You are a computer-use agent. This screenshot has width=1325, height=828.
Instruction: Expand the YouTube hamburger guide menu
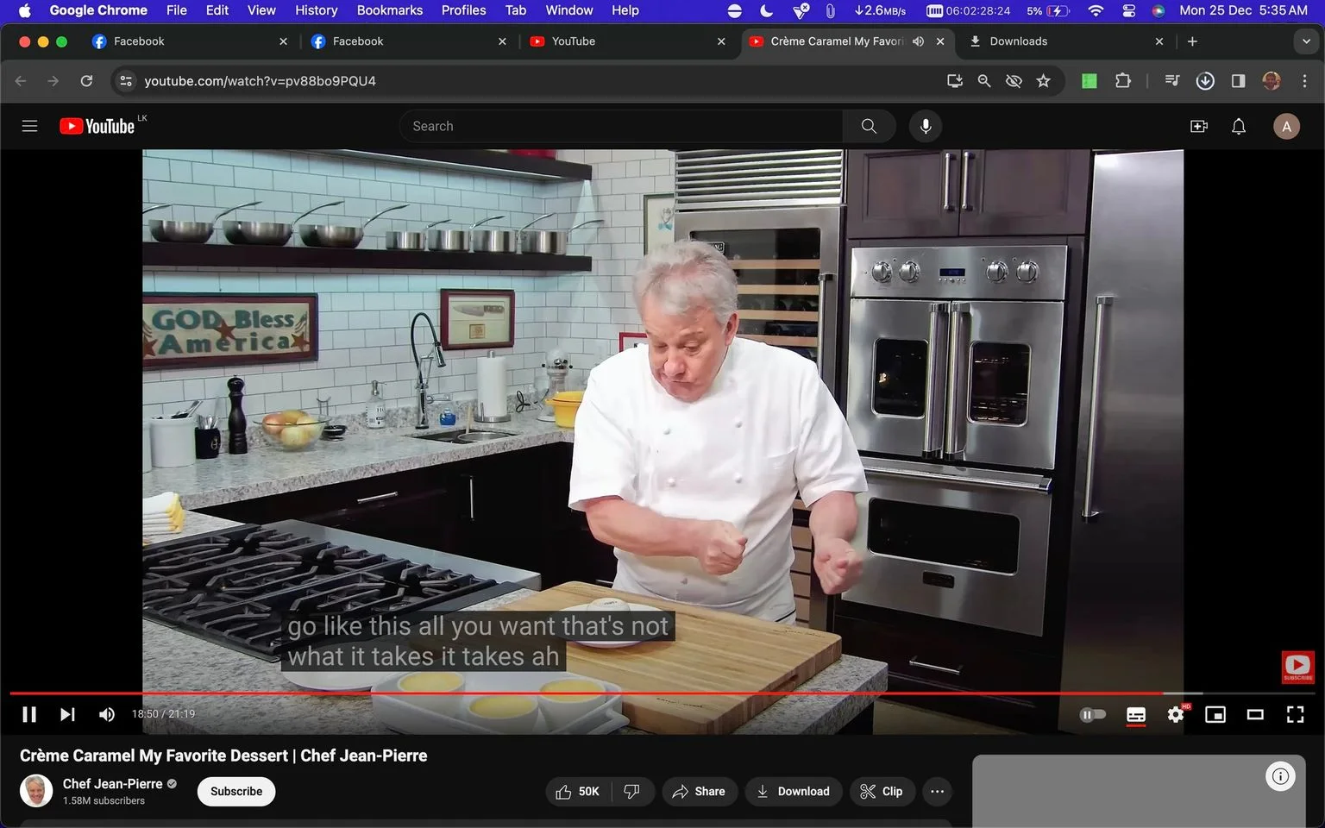pos(29,126)
